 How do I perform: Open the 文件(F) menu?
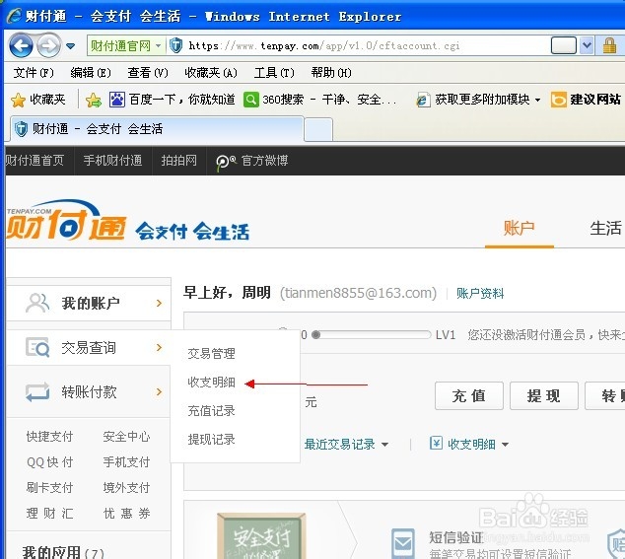[34, 73]
